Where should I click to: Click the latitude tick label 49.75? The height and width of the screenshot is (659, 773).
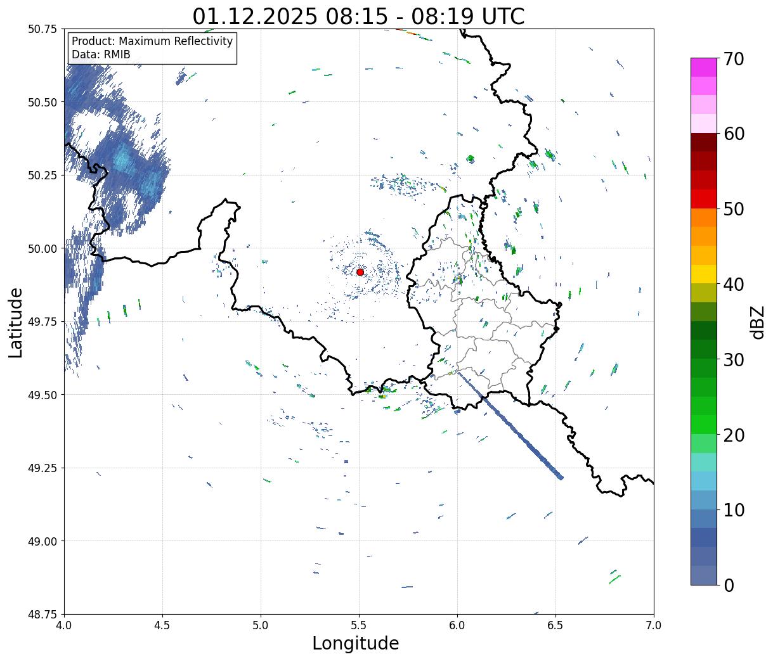[42, 322]
